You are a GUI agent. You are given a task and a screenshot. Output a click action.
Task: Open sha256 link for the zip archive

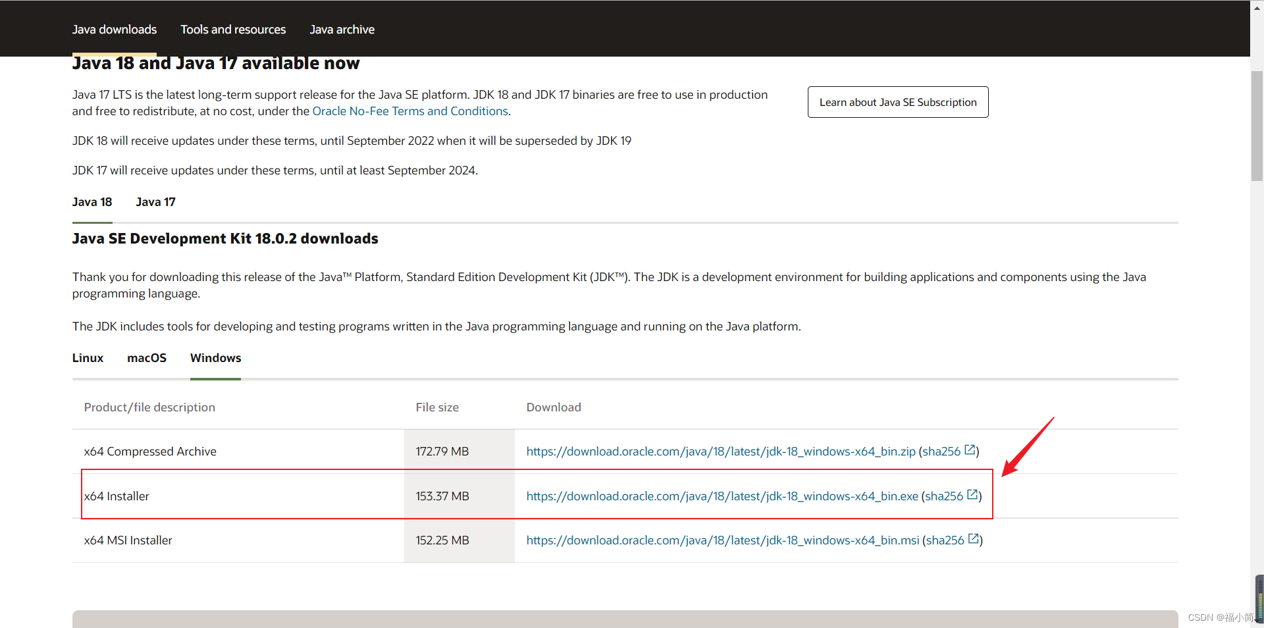(x=941, y=452)
